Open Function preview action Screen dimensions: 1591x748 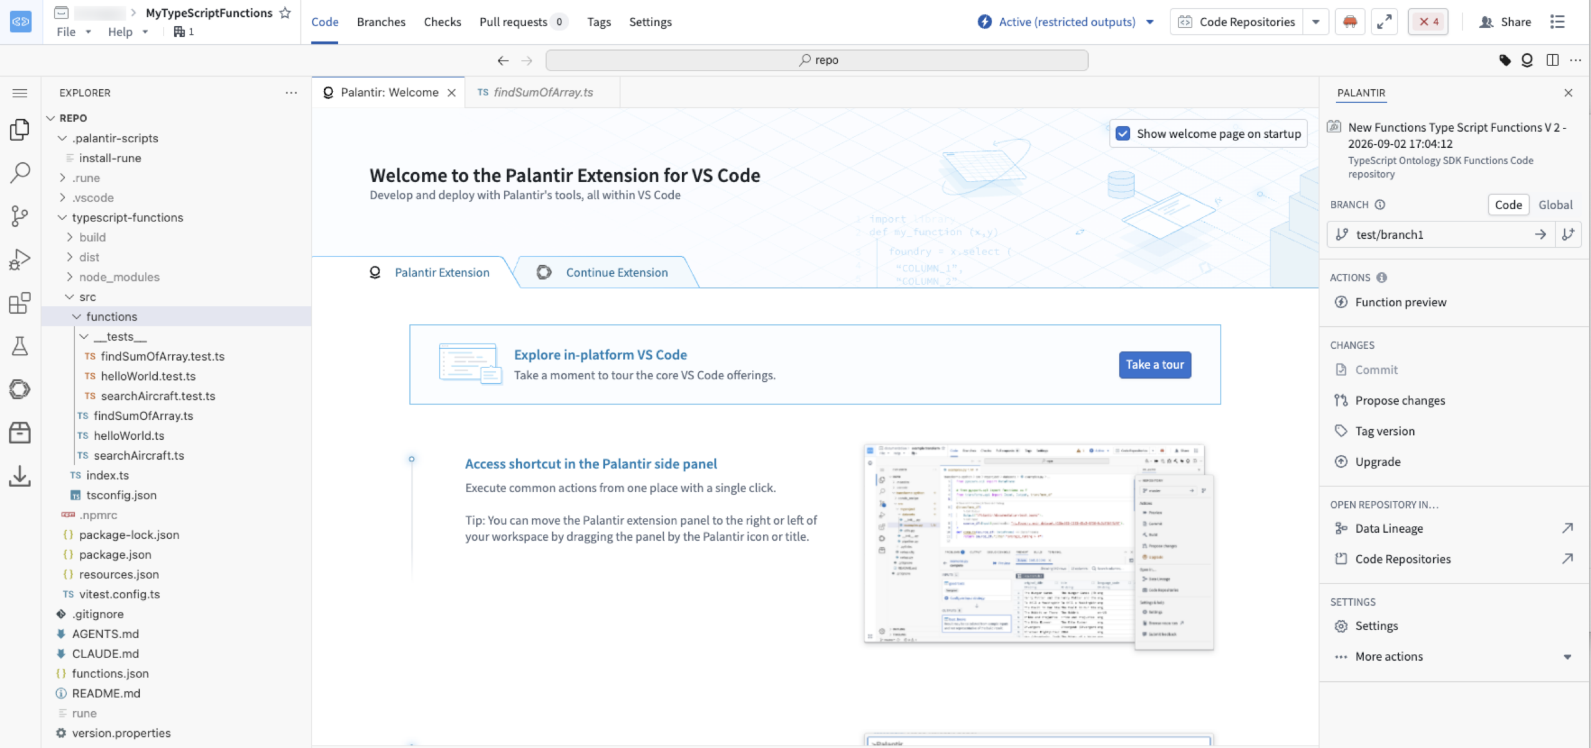[1401, 303]
